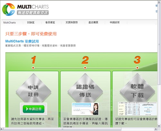Click the horizontal scrollbar left arrow
Viewport: 161px width, 131px height.
(x=2, y=129)
